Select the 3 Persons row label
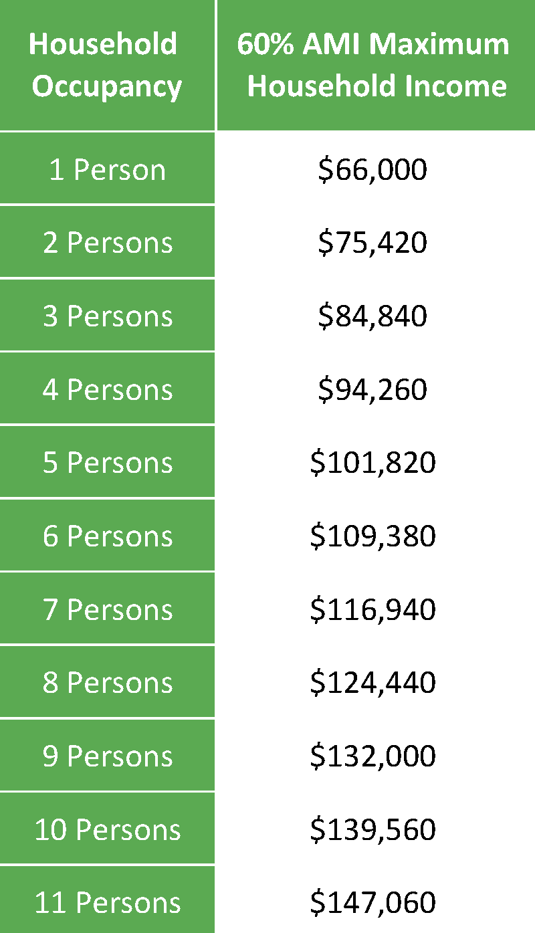Viewport: 535px width, 933px height. click(x=107, y=316)
